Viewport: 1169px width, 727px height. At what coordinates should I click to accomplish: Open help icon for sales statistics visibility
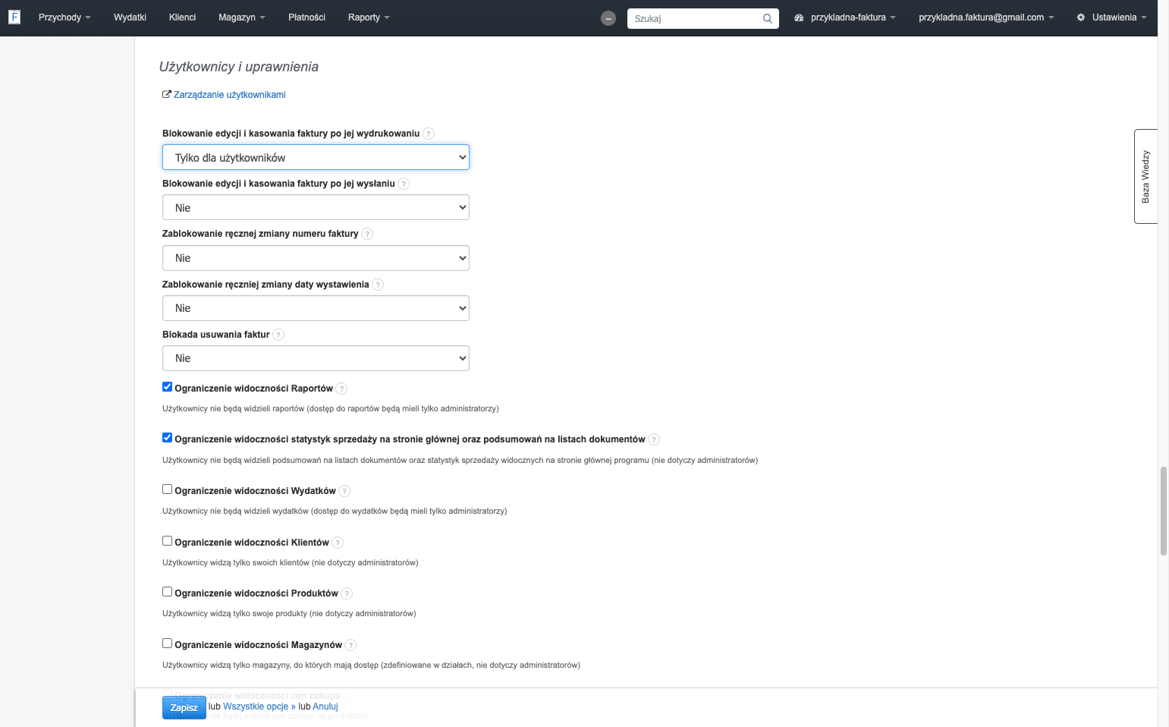[x=654, y=439]
